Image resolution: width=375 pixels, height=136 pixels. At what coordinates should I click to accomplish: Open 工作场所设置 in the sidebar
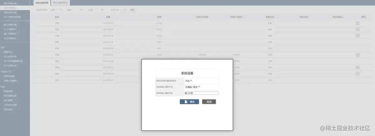[10, 105]
